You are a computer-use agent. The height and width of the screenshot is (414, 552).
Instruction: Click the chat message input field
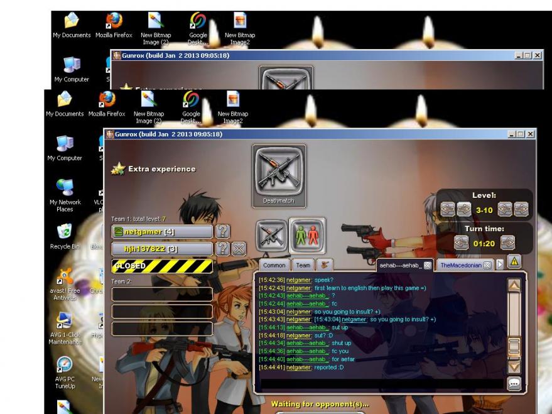(380, 384)
